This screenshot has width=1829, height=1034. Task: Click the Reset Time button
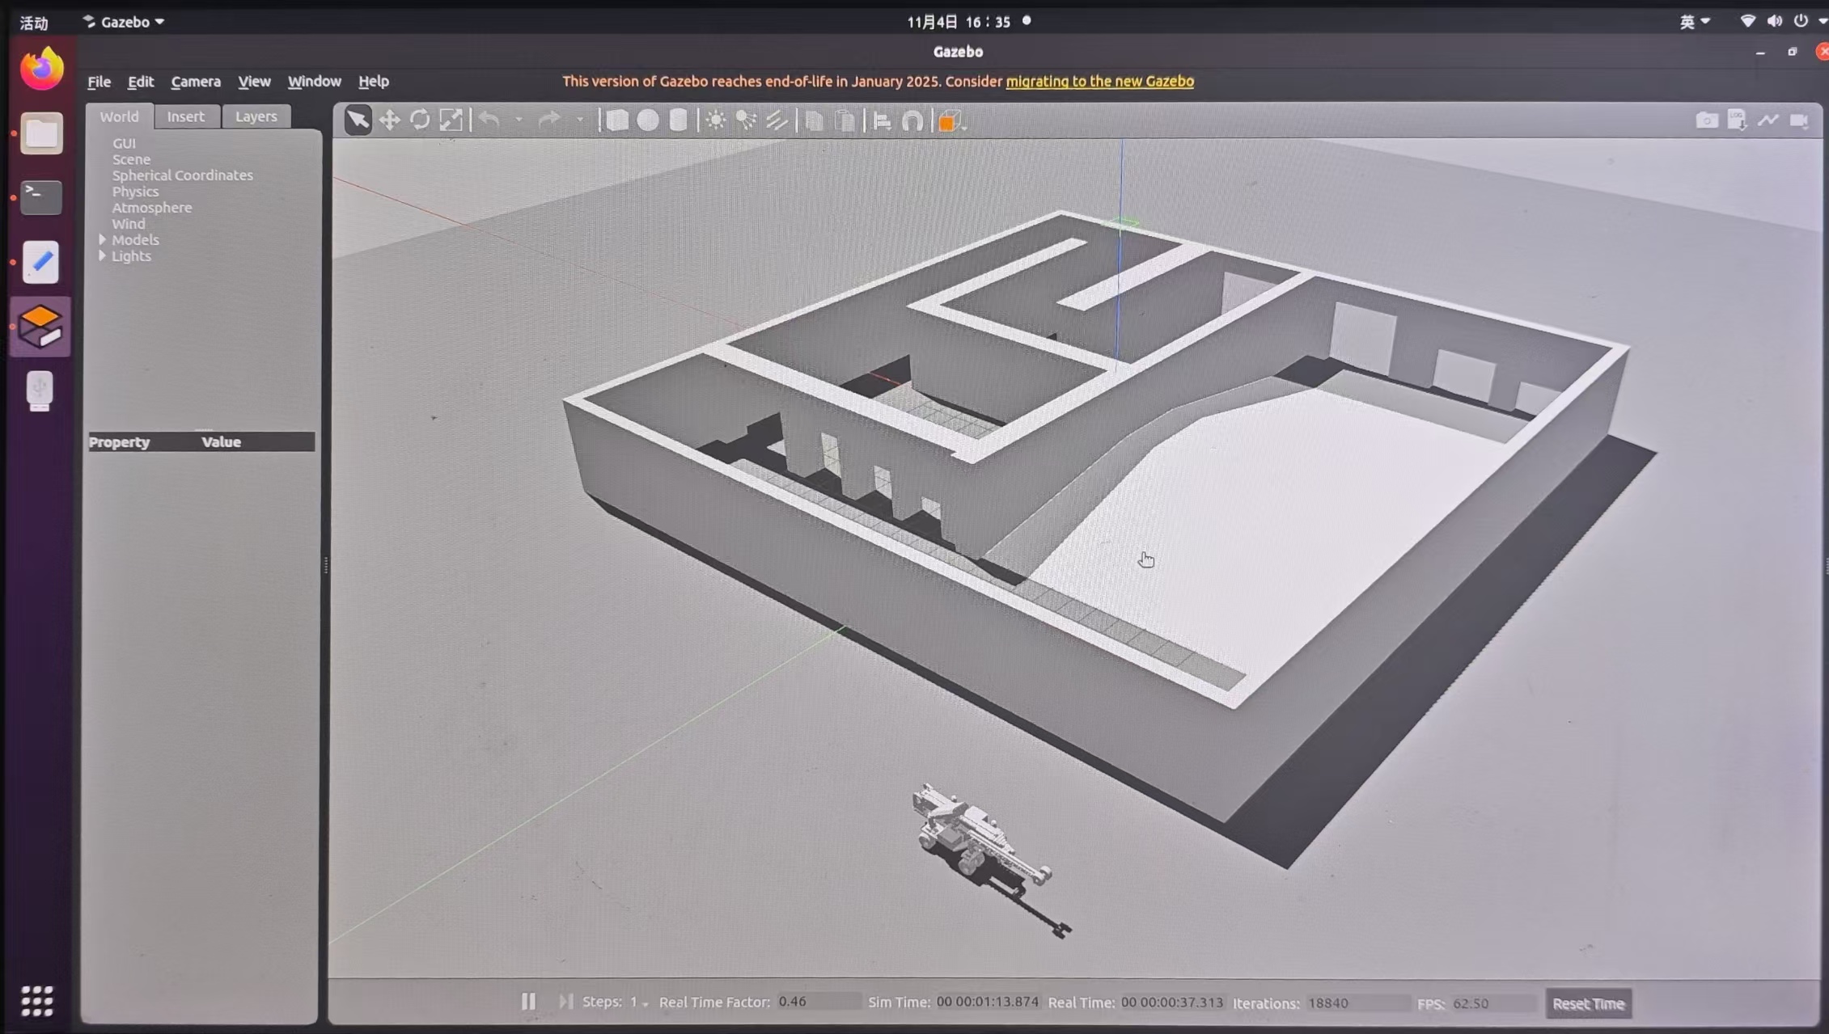point(1587,1003)
